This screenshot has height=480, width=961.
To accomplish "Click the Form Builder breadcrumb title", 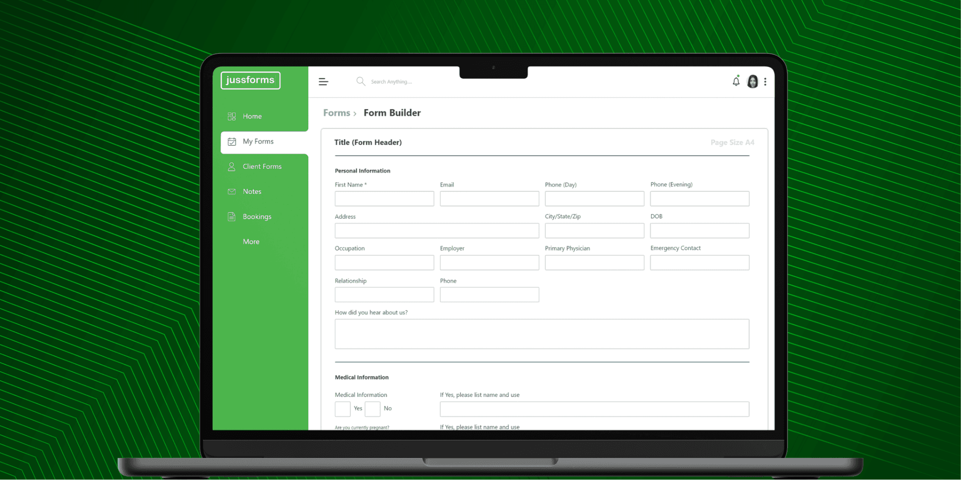I will click(x=392, y=113).
